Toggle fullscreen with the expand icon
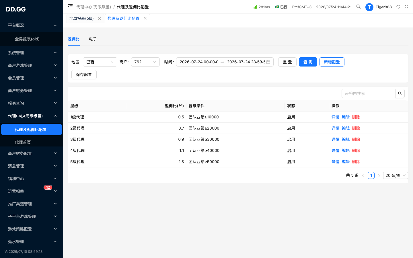 click(x=406, y=7)
